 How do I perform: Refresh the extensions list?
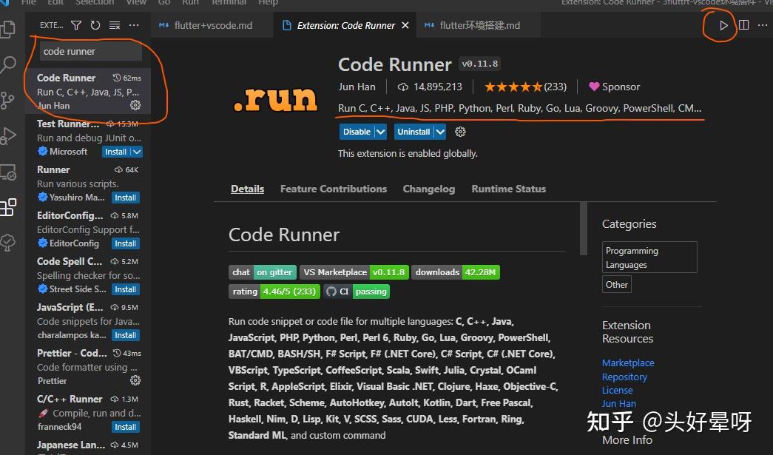coord(95,24)
